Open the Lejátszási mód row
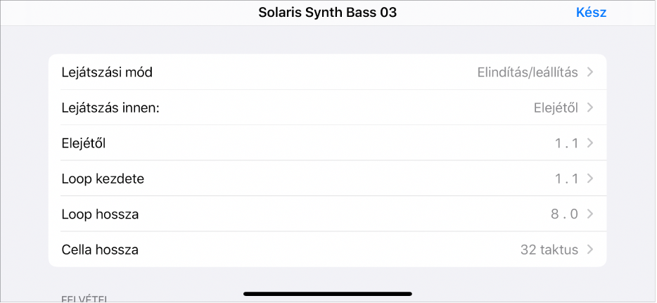The height and width of the screenshot is (303, 657). (x=107, y=72)
